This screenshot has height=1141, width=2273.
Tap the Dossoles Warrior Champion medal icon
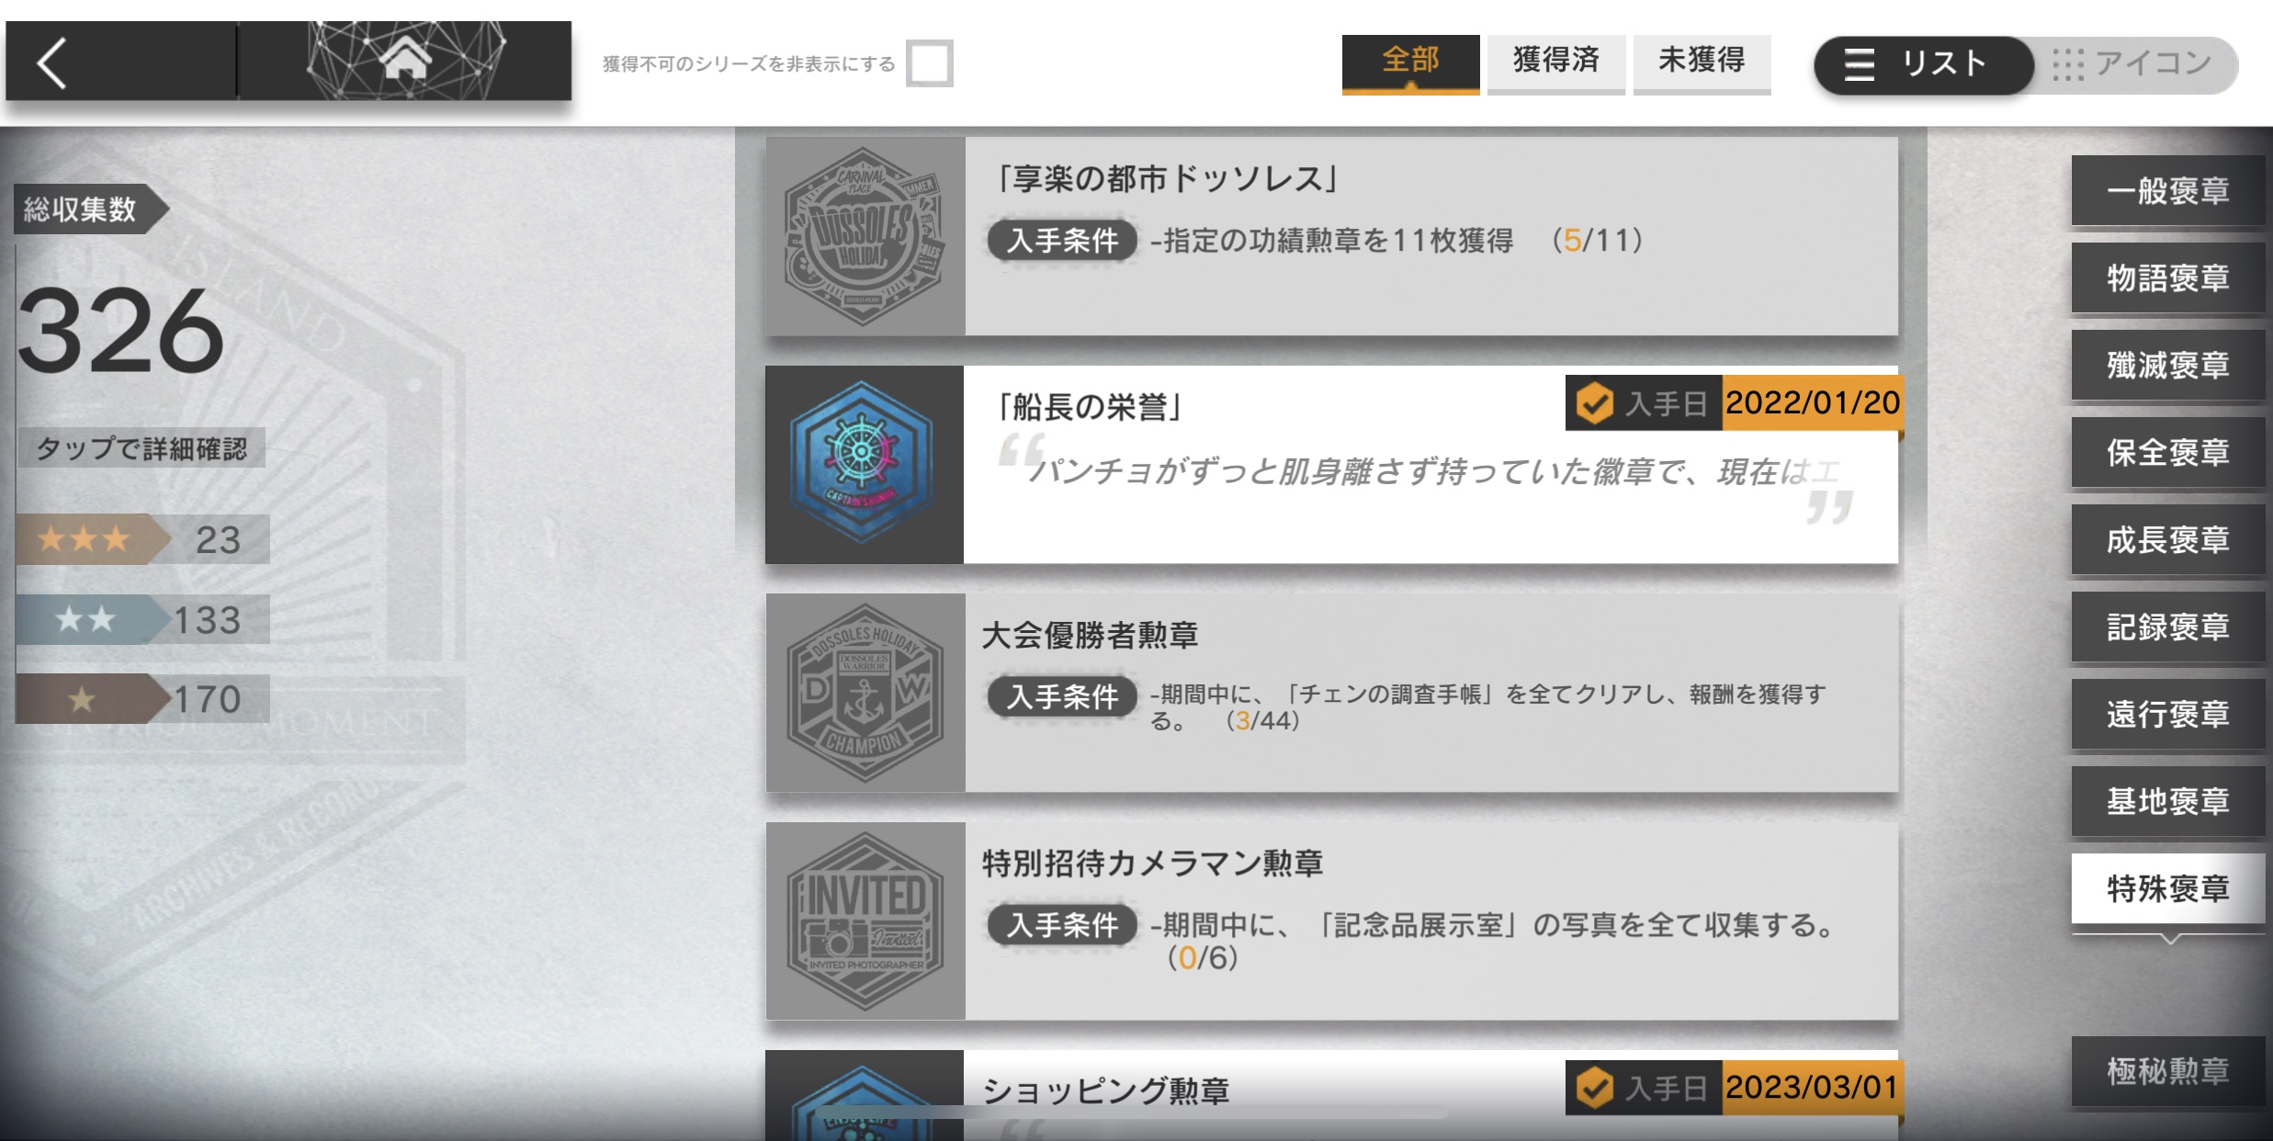[x=865, y=693]
